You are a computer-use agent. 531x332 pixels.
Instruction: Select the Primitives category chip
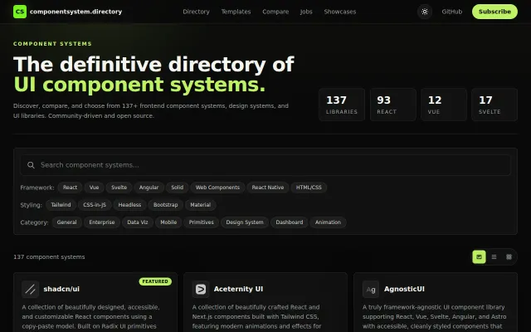point(201,222)
